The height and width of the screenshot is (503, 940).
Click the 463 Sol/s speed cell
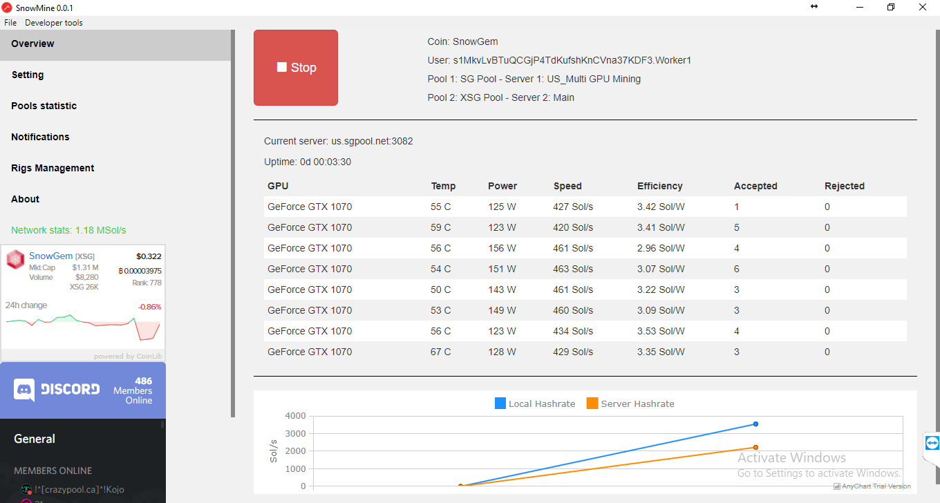[x=573, y=269]
